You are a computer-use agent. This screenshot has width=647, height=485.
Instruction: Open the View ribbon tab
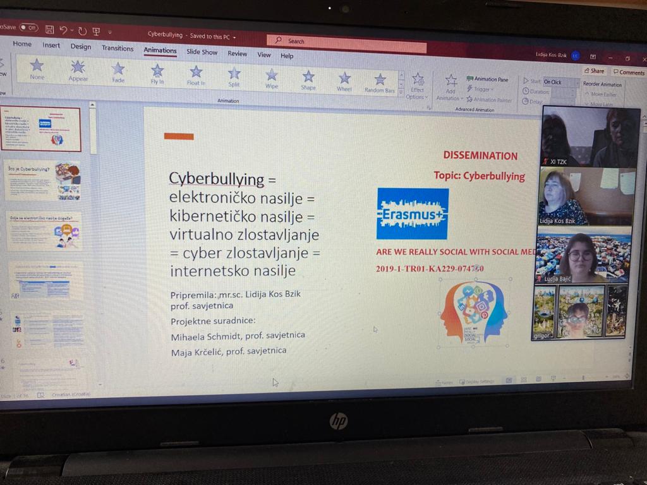coord(264,55)
